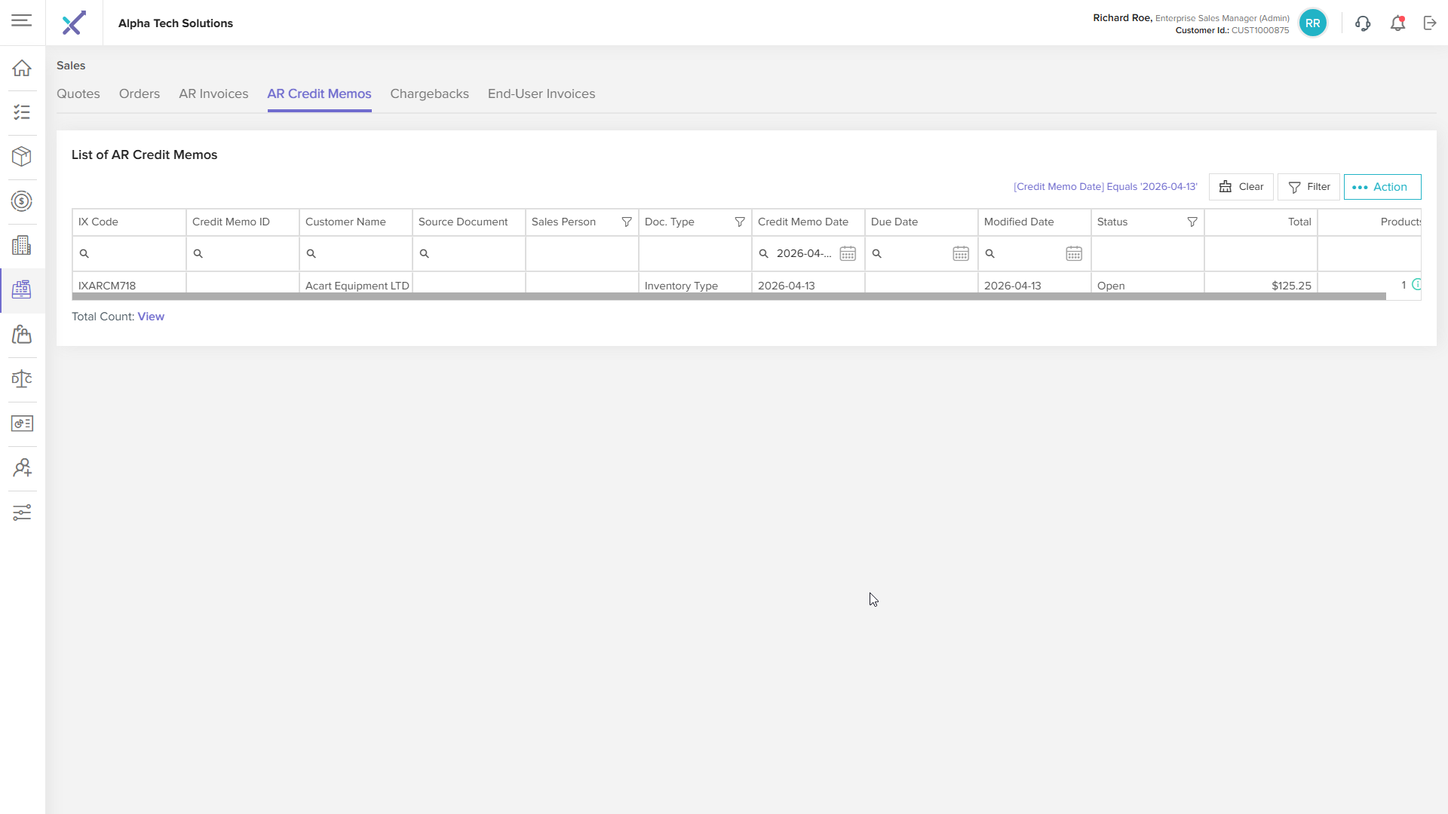Open the headset support icon
This screenshot has width=1448, height=814.
[1363, 23]
